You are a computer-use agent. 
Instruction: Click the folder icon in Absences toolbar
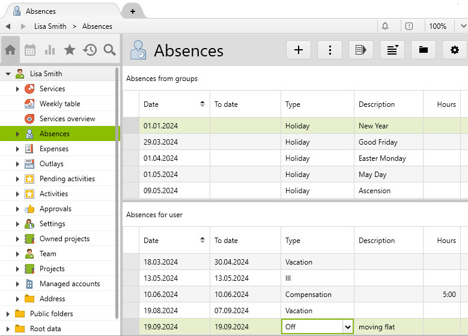[424, 50]
